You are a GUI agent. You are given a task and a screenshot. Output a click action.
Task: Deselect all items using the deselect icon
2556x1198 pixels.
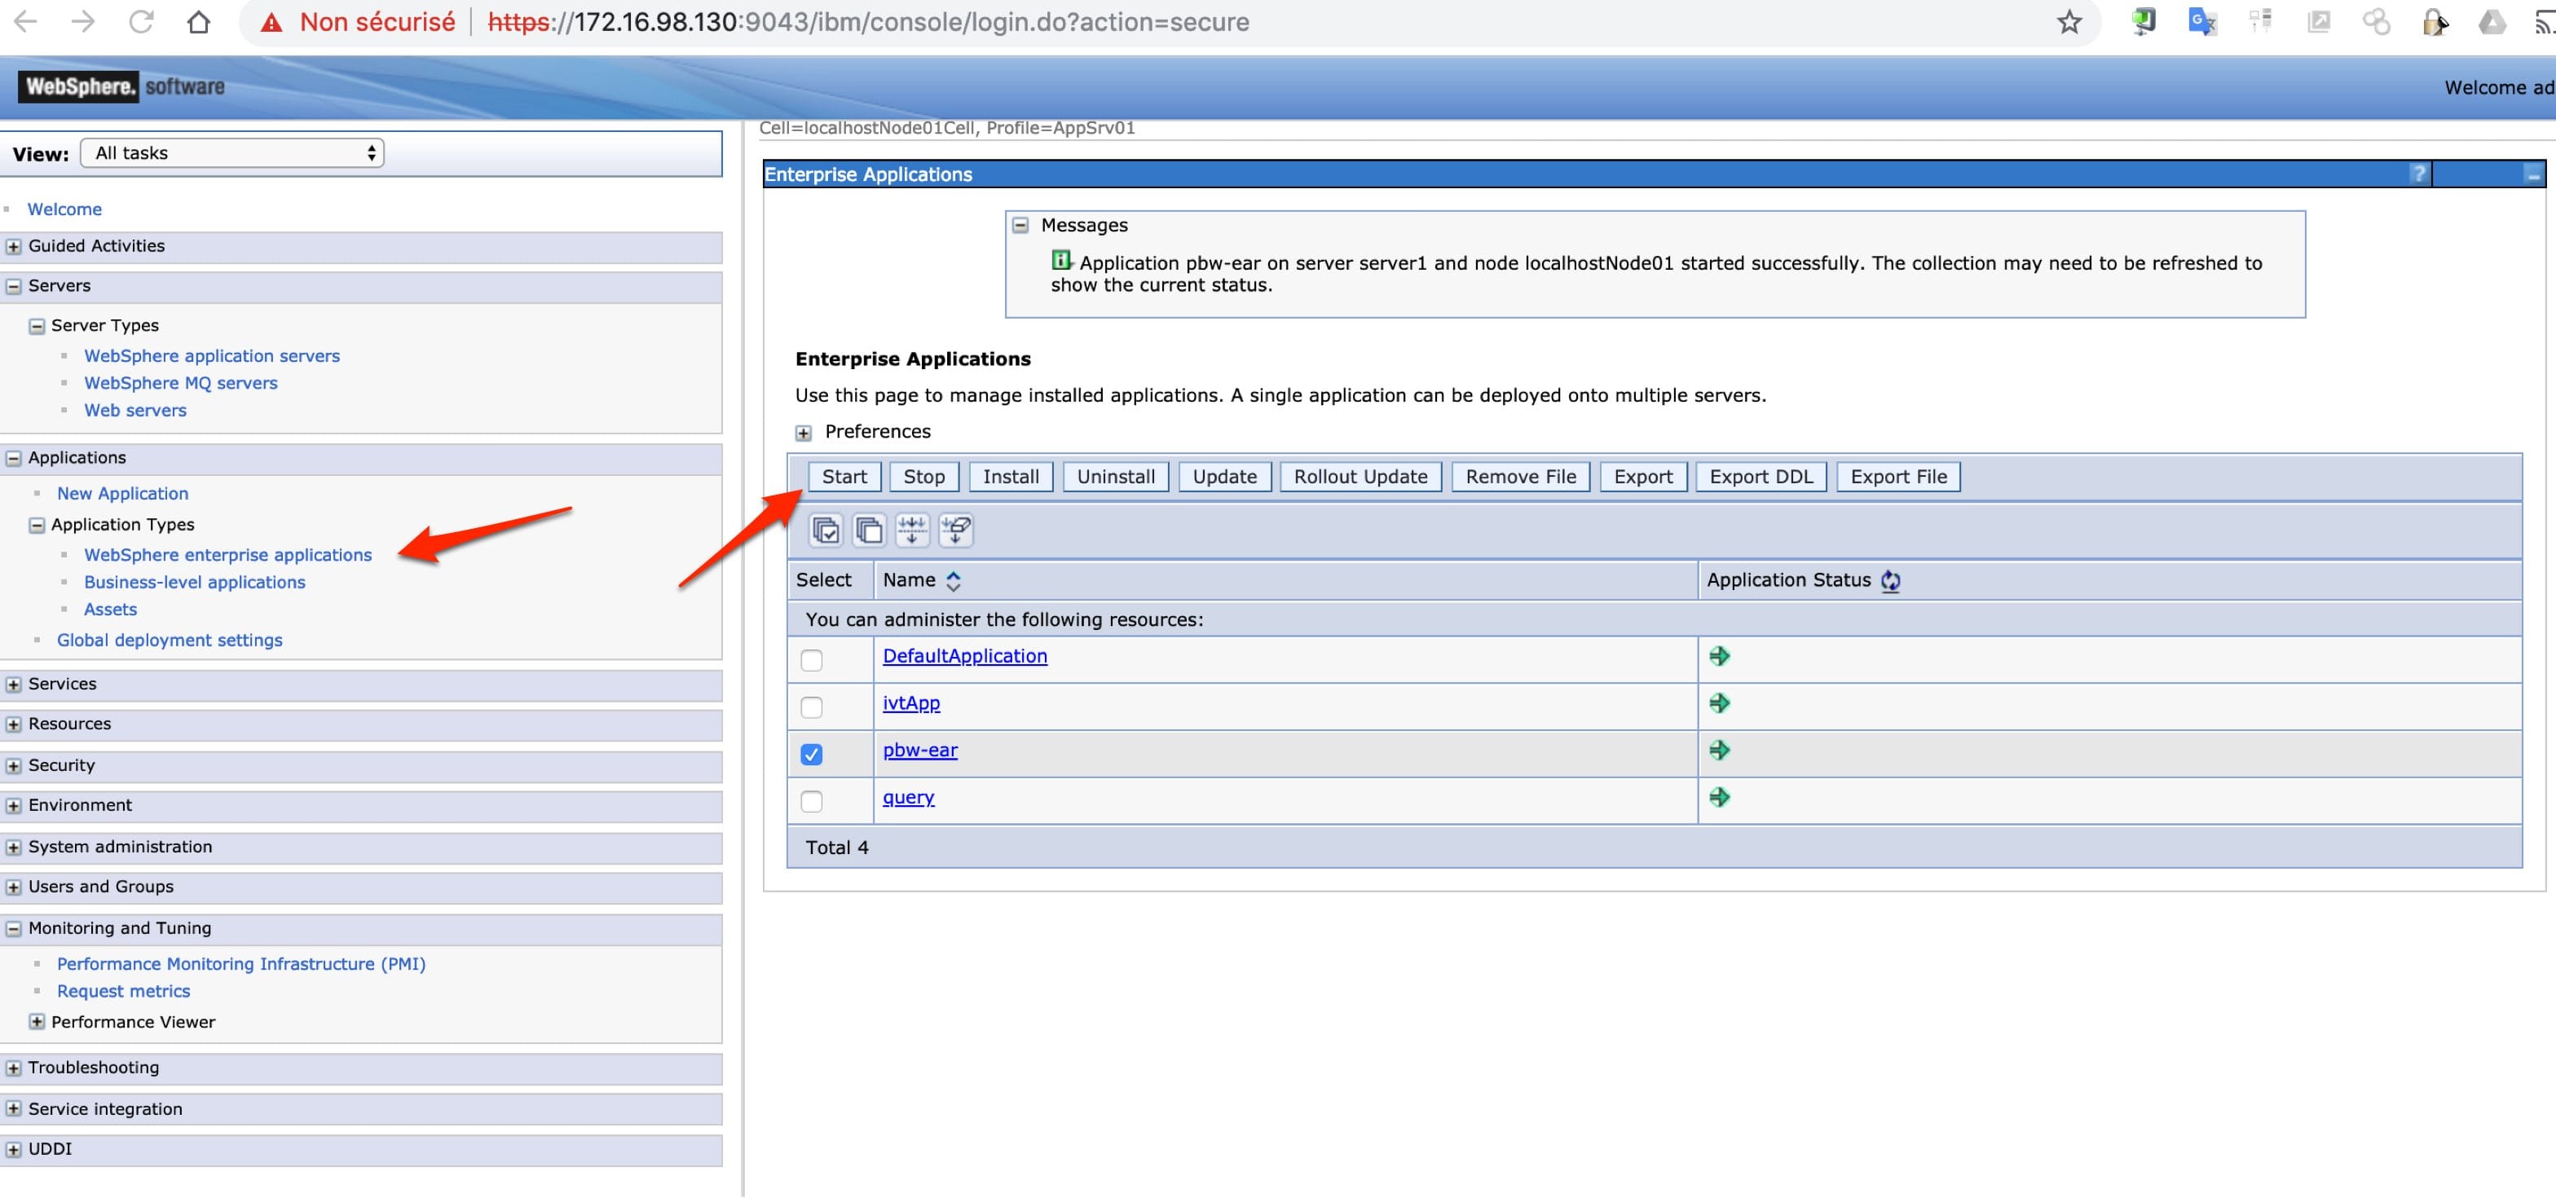point(868,530)
